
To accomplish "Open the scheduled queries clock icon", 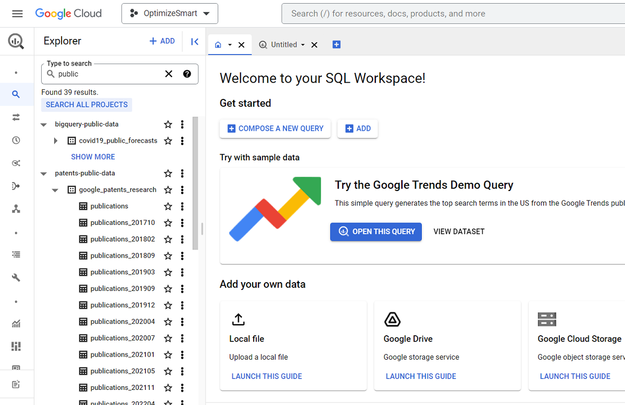I will tap(16, 140).
